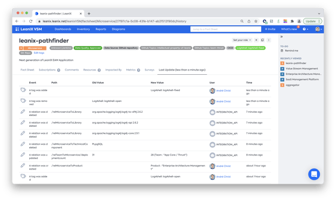
Task: Click the green Log4shell: log4shell-fixed tag
Action: coord(250,48)
